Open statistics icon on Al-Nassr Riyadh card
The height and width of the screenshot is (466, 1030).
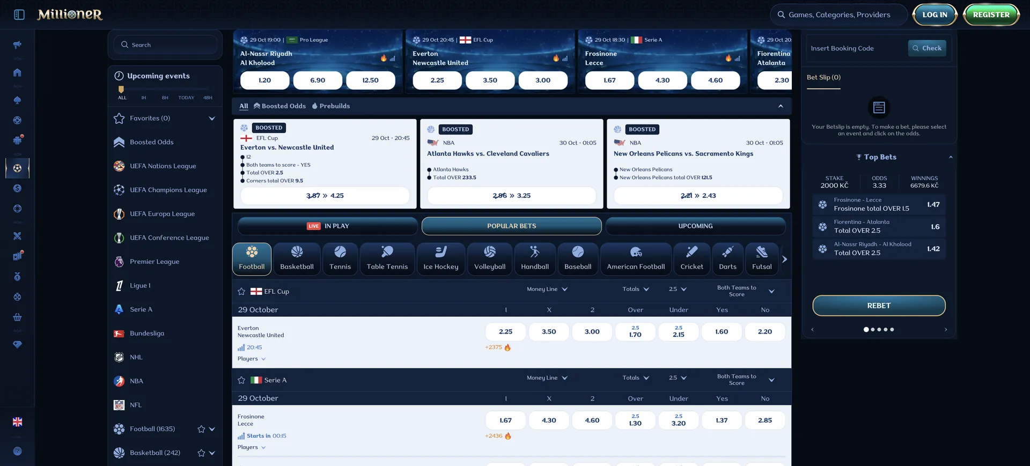tap(392, 58)
